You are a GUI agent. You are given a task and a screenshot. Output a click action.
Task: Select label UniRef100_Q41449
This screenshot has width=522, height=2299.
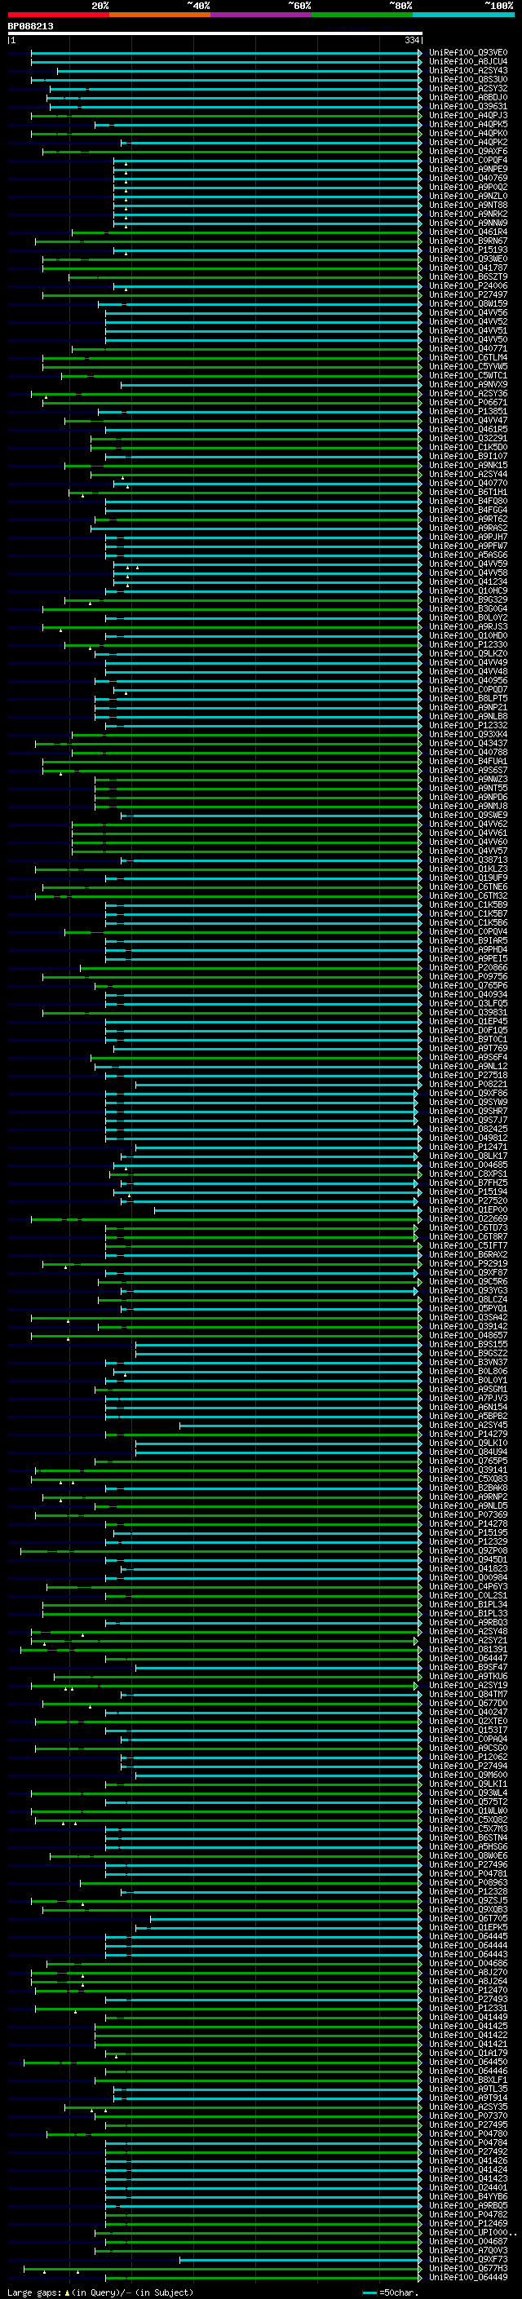[x=467, y=2017]
